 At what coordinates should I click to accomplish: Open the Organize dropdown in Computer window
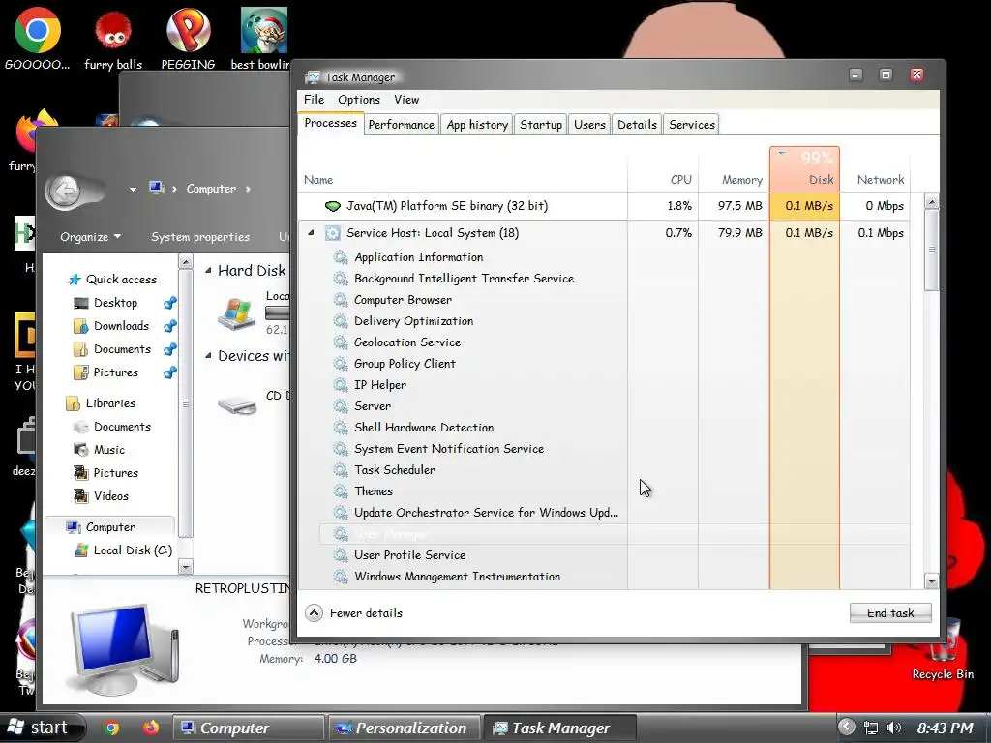[90, 237]
